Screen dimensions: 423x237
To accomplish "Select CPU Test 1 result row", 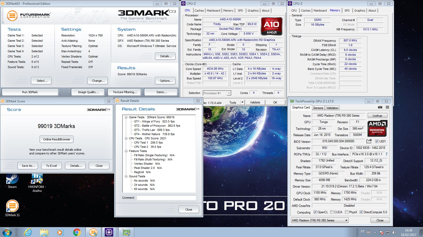I will click(x=148, y=143).
